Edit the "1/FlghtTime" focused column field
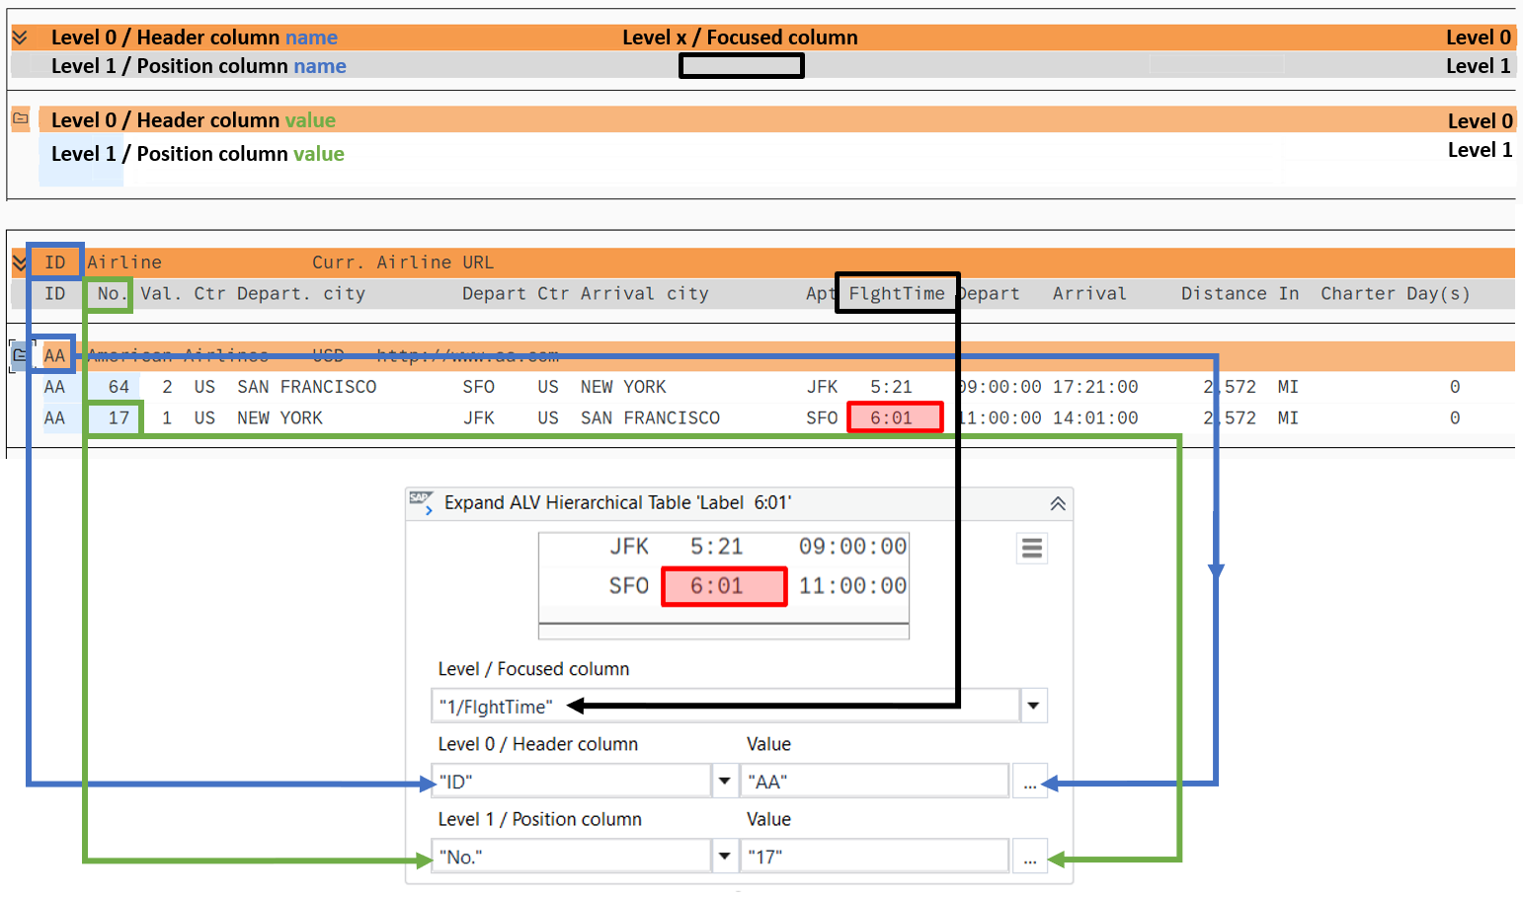The width and height of the screenshot is (1523, 898). (x=726, y=706)
